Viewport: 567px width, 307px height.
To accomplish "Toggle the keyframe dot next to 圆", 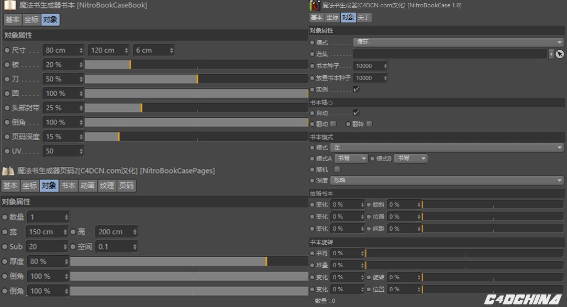I will coord(7,94).
